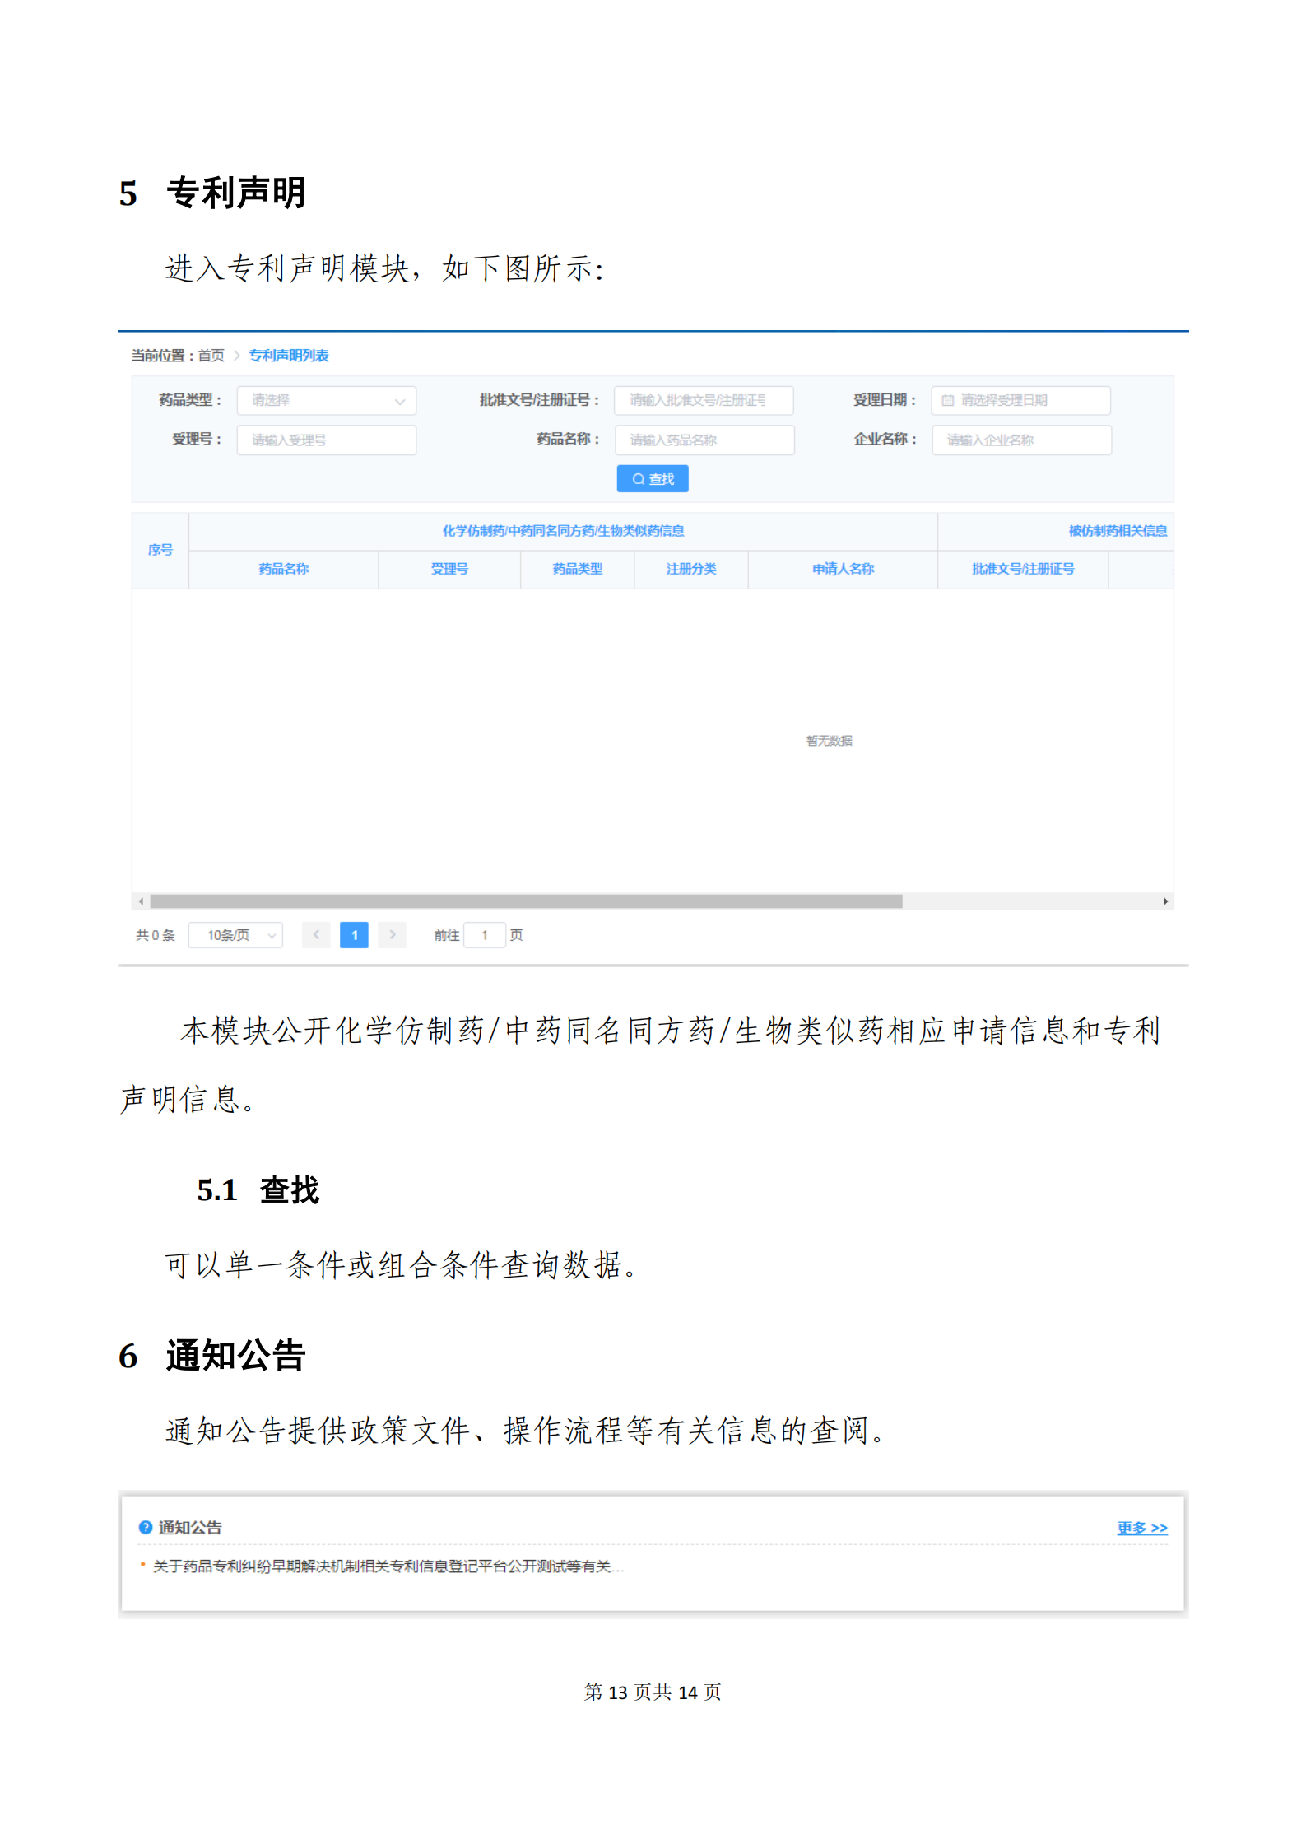The width and height of the screenshot is (1306, 1848).
Task: Click the 药品名称 input field
Action: tap(704, 440)
